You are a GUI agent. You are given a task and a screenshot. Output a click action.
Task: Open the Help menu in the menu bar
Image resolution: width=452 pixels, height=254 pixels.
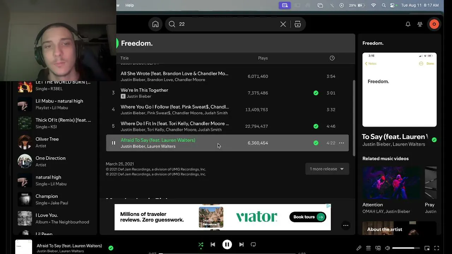pyautogui.click(x=130, y=5)
